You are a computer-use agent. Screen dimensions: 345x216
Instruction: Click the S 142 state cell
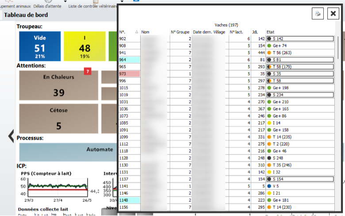tap(300, 39)
